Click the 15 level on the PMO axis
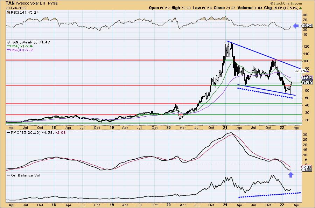315x208 pixels. click(x=305, y=150)
